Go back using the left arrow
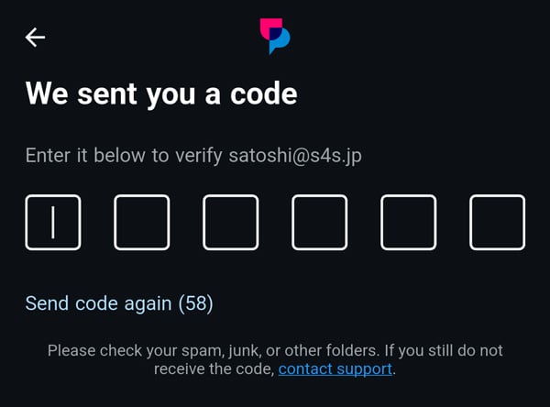 [x=36, y=37]
